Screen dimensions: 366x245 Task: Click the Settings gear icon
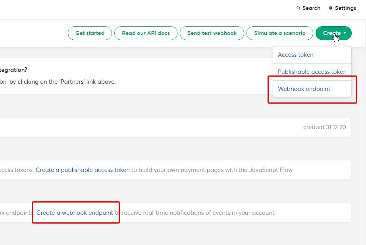(x=331, y=8)
